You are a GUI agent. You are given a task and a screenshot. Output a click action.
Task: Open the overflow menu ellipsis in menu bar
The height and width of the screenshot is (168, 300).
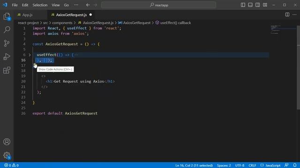[76, 5]
